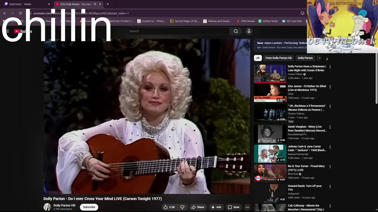This screenshot has height=212, width=378.
Task: Open options for Etta James video
Action: point(330,87)
